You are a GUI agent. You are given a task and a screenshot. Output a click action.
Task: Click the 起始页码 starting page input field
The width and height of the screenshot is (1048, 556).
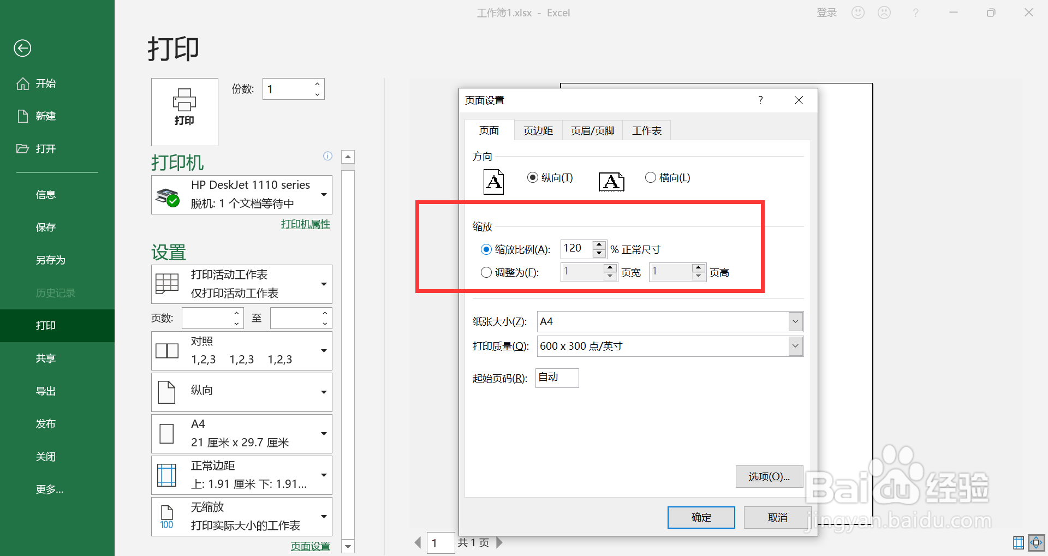[x=556, y=378]
